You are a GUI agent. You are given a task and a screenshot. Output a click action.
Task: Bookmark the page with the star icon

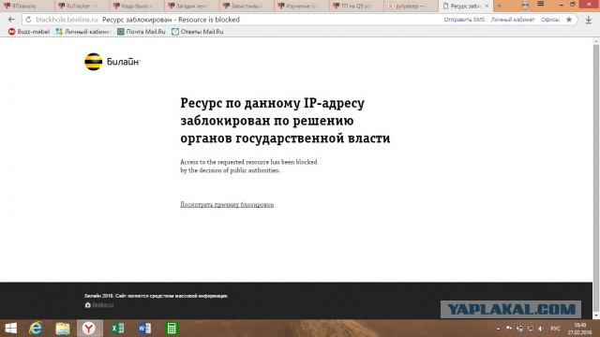pyautogui.click(x=569, y=20)
